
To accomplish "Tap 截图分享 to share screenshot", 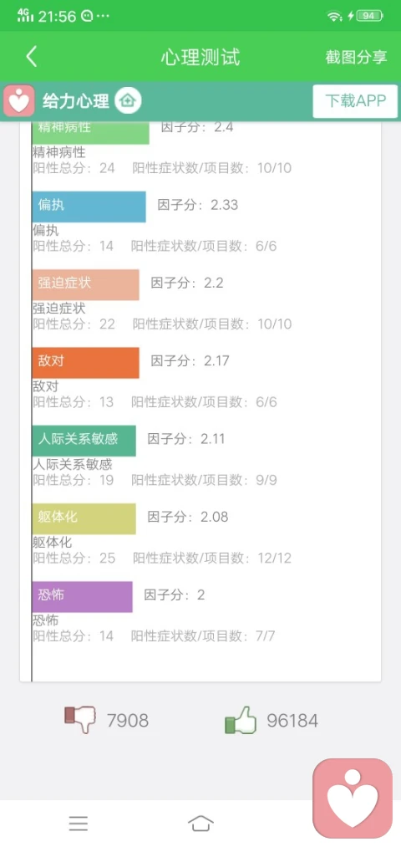I will click(x=356, y=57).
